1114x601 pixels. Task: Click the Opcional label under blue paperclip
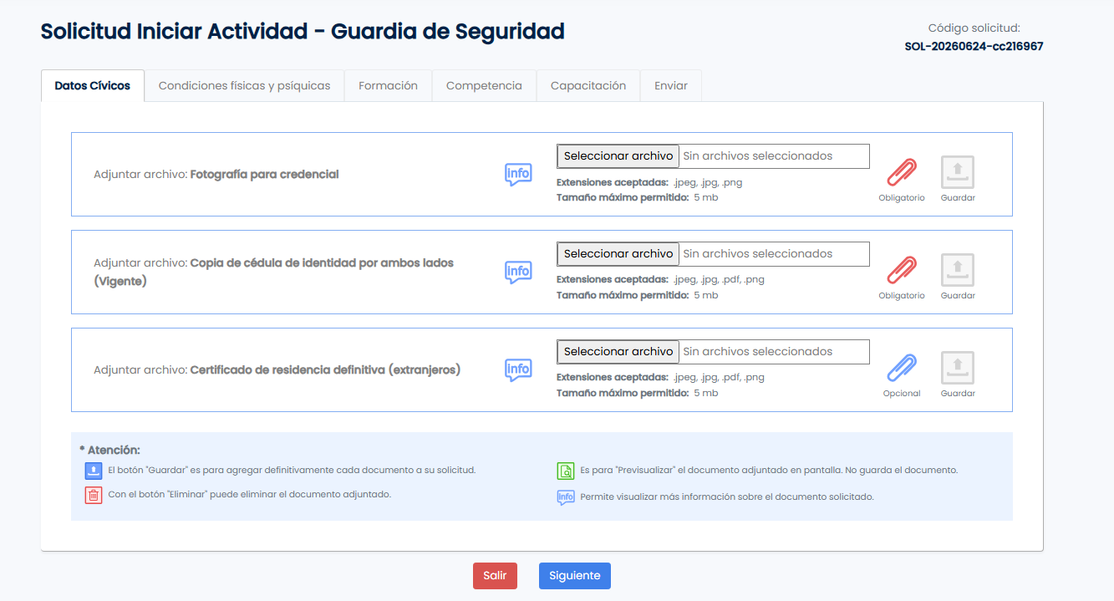(x=902, y=394)
